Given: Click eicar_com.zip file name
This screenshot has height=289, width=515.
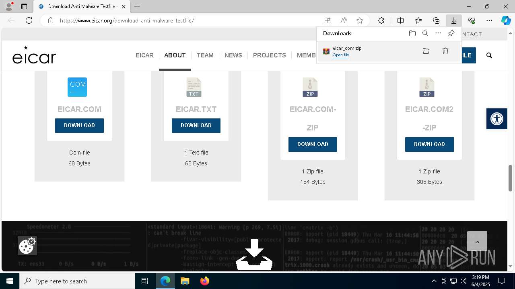Looking at the screenshot, I should coord(347,48).
